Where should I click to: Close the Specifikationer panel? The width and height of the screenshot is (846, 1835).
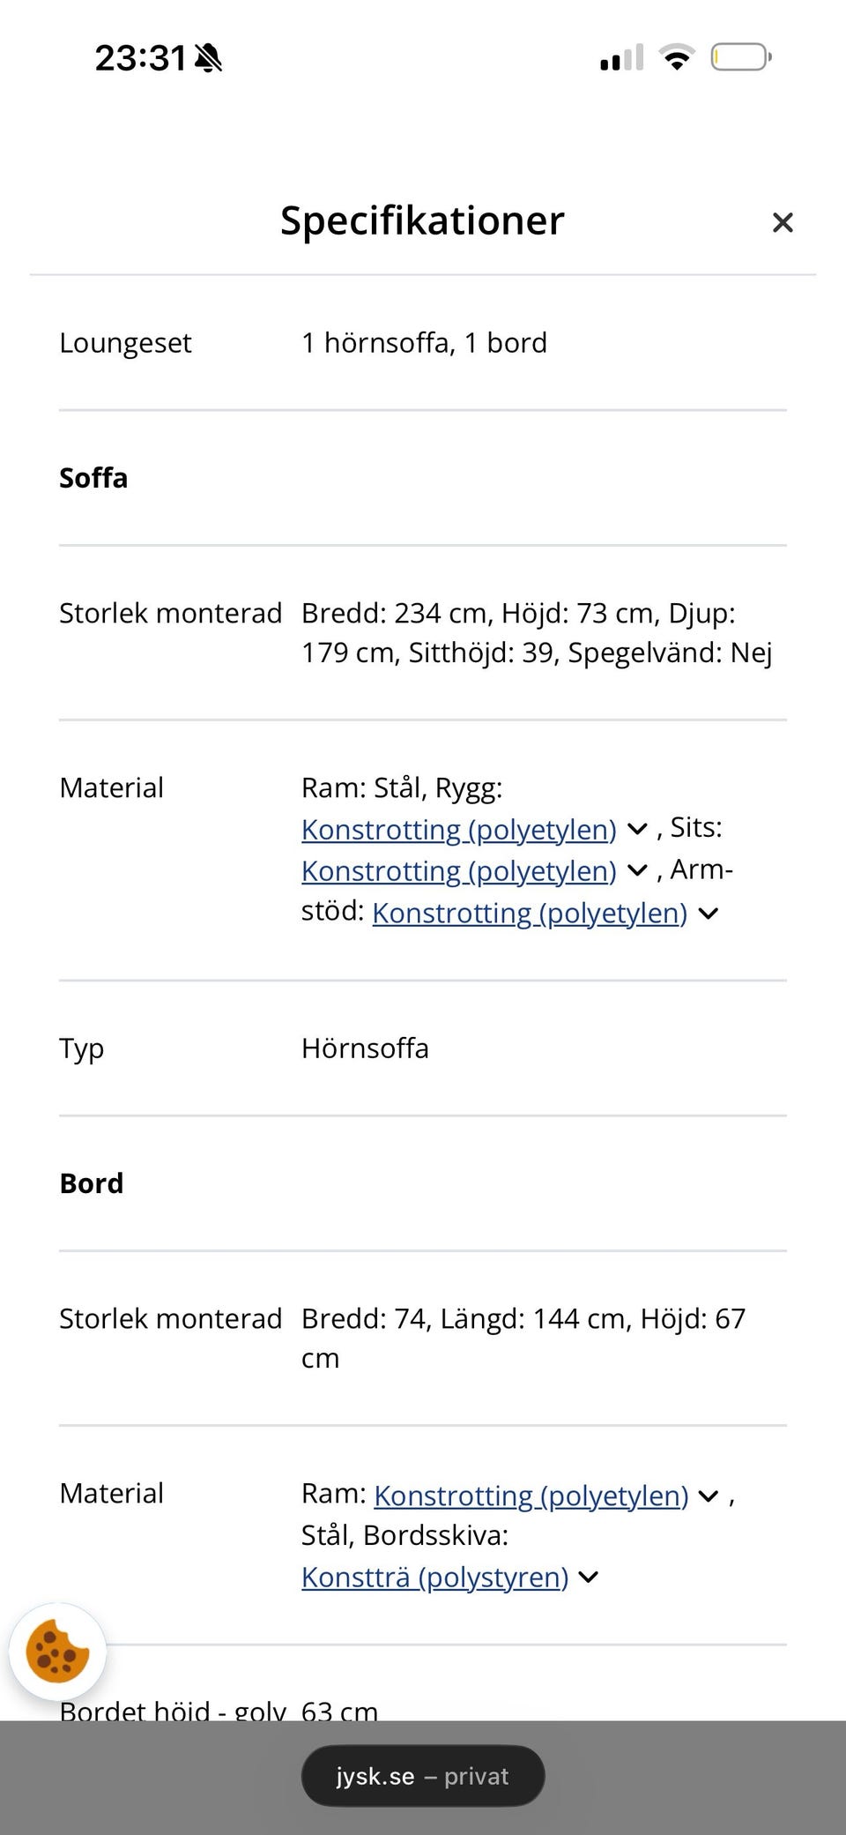pyautogui.click(x=783, y=222)
